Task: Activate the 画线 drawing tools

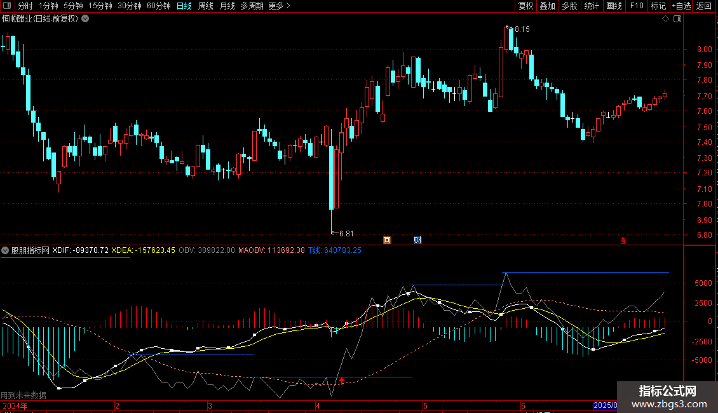Action: tap(614, 6)
